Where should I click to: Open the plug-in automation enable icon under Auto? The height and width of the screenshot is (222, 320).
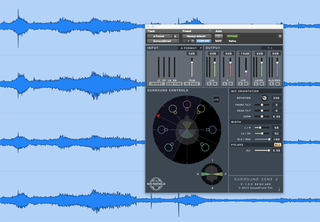(218, 36)
